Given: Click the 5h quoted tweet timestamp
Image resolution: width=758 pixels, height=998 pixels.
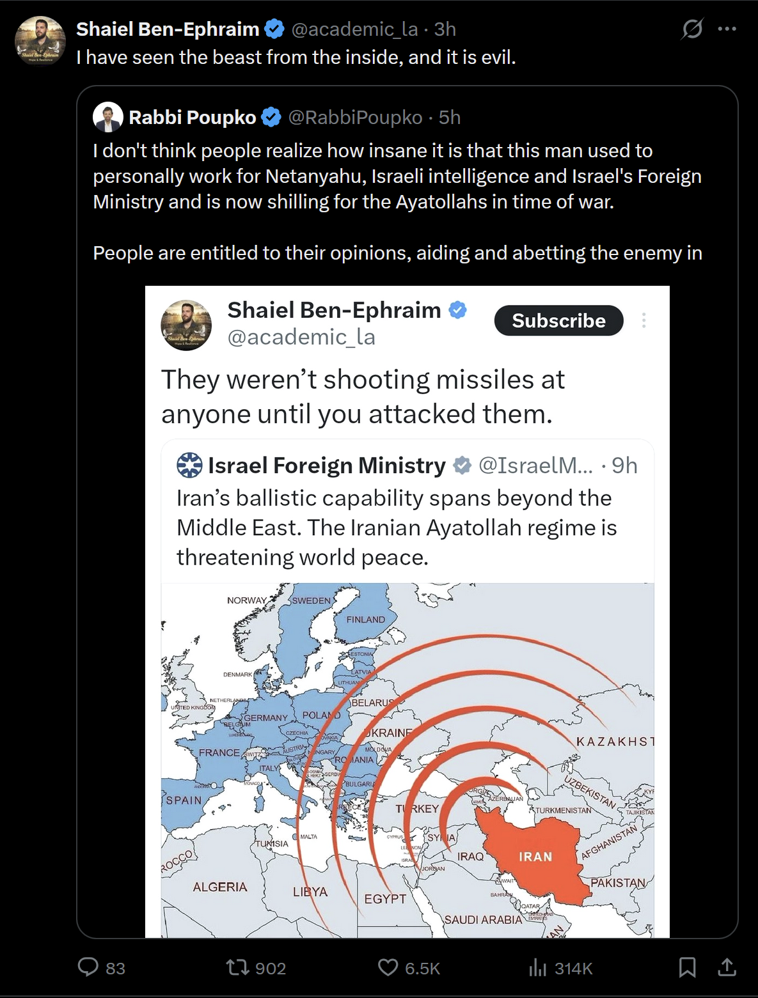Looking at the screenshot, I should [x=450, y=117].
